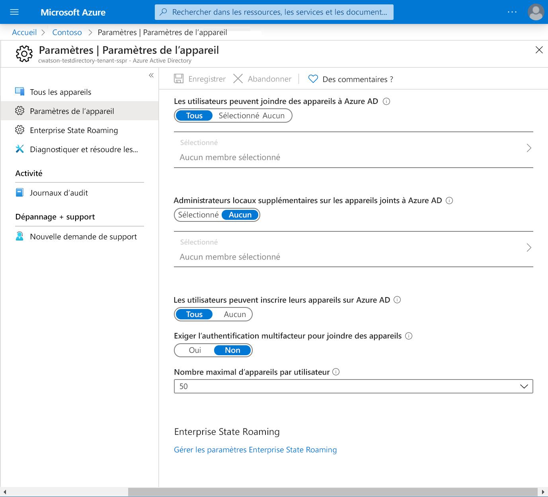
Task: Click the Enregistrer button label
Action: click(x=207, y=79)
